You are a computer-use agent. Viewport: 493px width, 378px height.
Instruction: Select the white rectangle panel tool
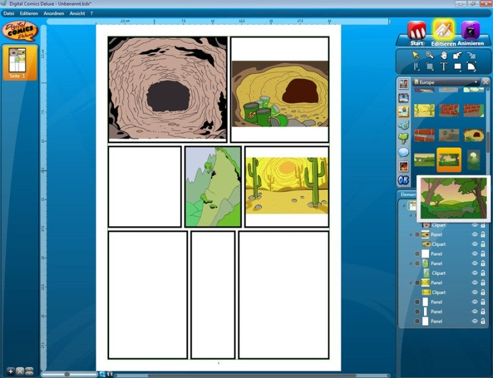[457, 67]
